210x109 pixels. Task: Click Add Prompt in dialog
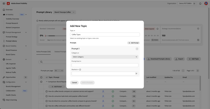tap(133, 43)
